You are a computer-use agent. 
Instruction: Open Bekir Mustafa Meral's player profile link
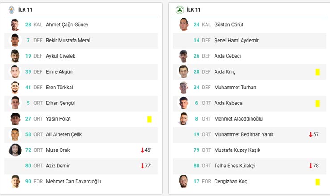point(68,40)
